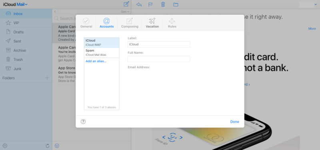Open the Junk mailbox
Viewport: 320px width, 150px height.
pos(26,69)
